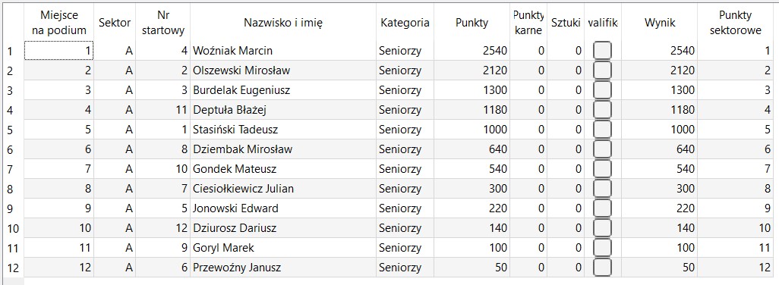Click the Nr startowy column header
Screen dimensions: 779x285
click(163, 23)
